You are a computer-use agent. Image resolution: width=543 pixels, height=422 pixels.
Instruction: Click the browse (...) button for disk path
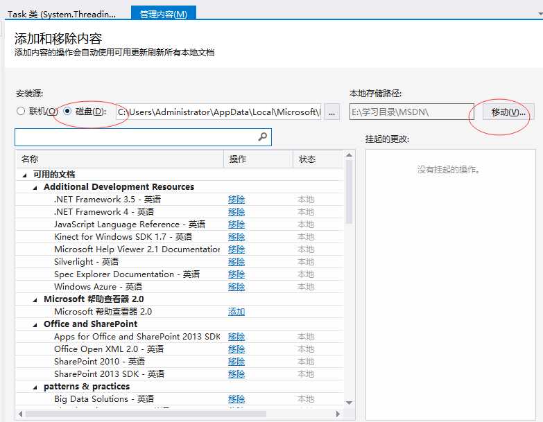coord(331,112)
